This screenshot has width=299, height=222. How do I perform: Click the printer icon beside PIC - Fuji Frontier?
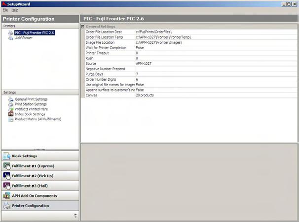11,32
